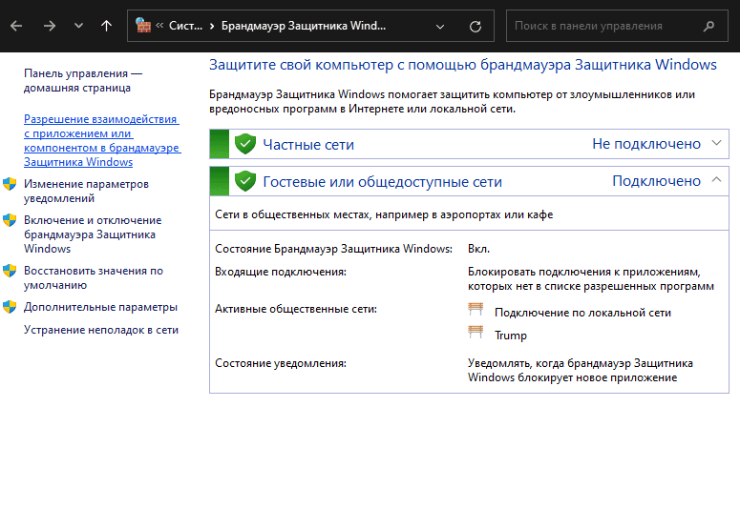Open 'Панель управления — домашняя страница'
Viewport: 740px width, 509px height.
(83, 81)
